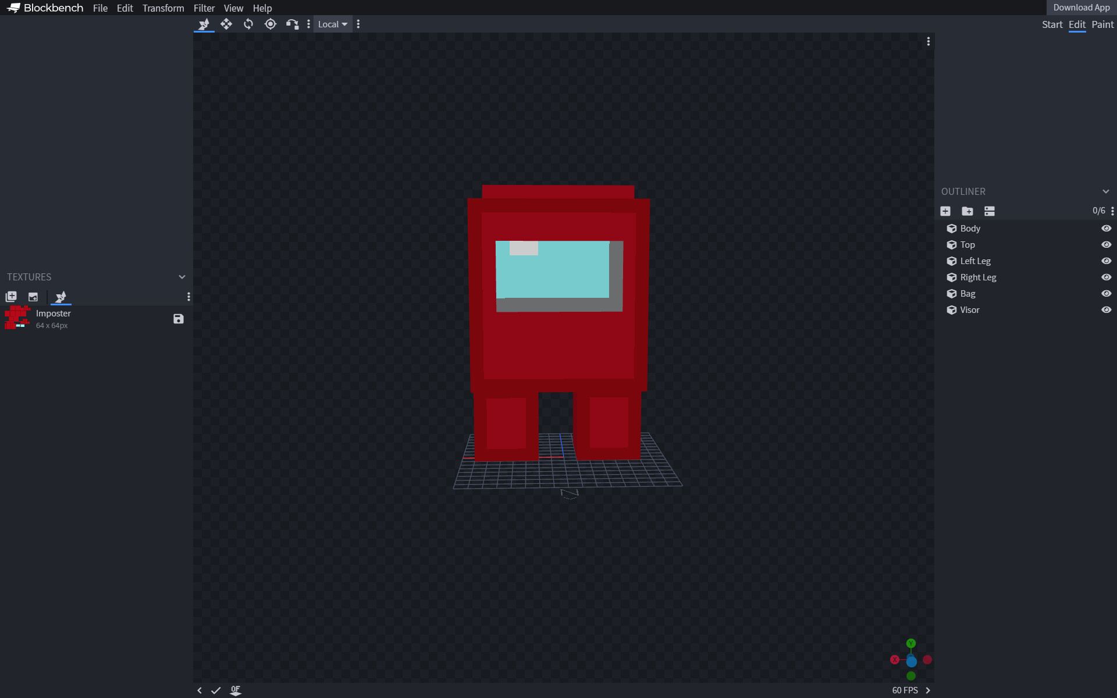Hide the Body element

tap(1106, 228)
